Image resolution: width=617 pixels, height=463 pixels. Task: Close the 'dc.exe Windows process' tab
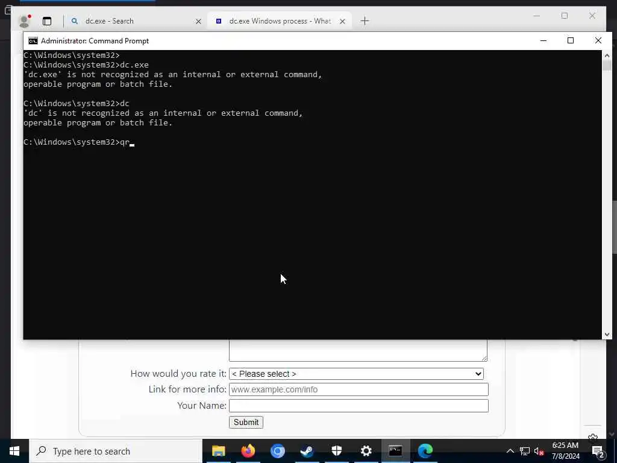click(342, 21)
